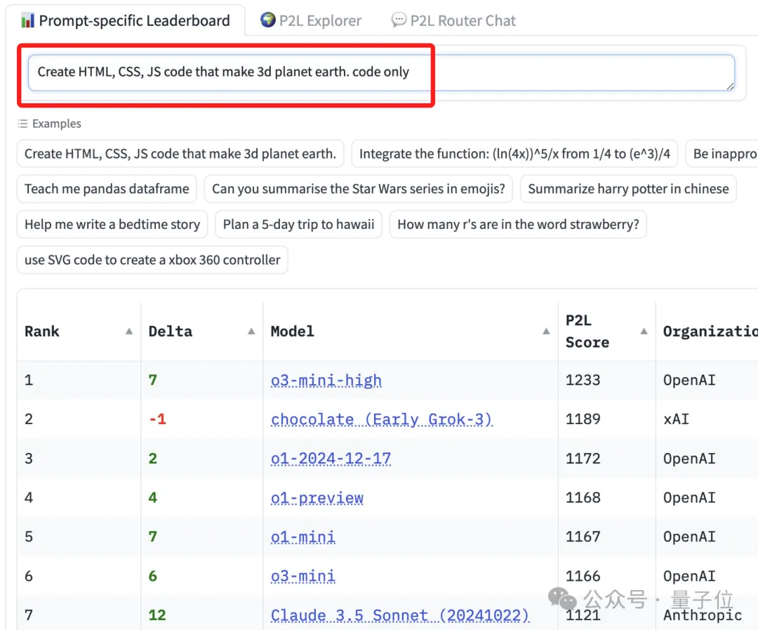Select the strawberry r's example
The width and height of the screenshot is (758, 630).
point(518,225)
